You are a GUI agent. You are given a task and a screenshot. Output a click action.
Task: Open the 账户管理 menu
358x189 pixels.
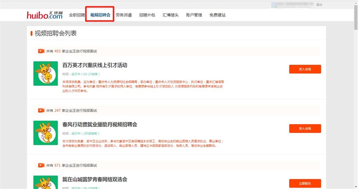[x=194, y=15]
